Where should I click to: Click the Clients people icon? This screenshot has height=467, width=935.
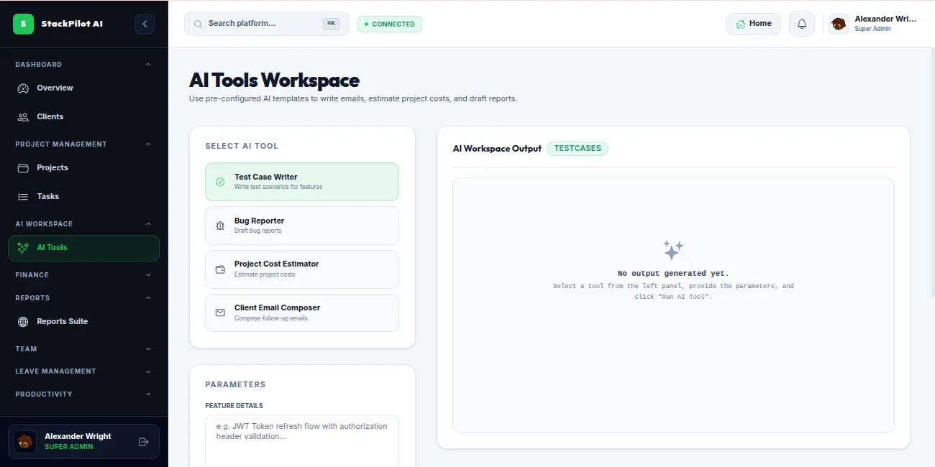[23, 116]
